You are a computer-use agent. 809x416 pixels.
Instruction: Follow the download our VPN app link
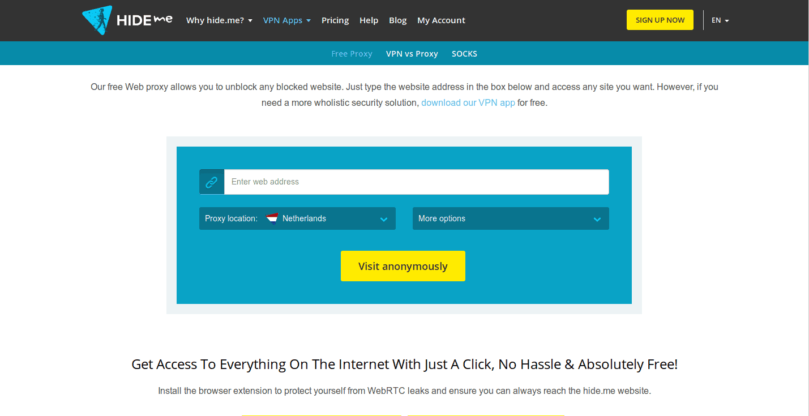pyautogui.click(x=468, y=103)
